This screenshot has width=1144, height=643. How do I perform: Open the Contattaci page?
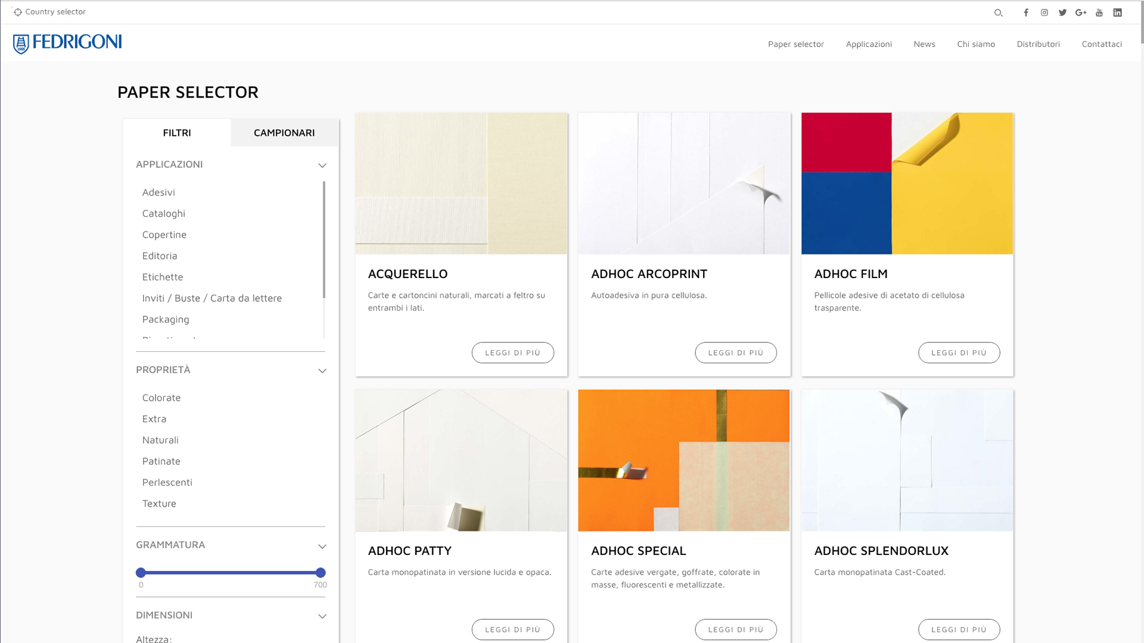click(1102, 44)
